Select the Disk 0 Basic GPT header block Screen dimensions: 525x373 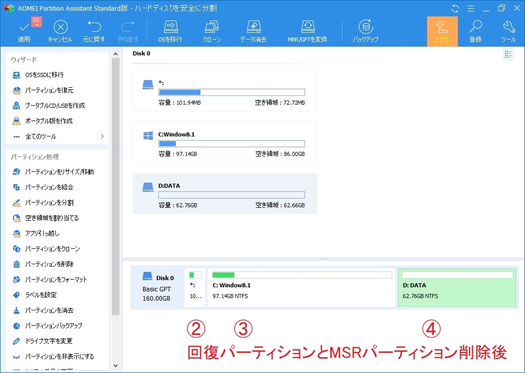point(158,287)
